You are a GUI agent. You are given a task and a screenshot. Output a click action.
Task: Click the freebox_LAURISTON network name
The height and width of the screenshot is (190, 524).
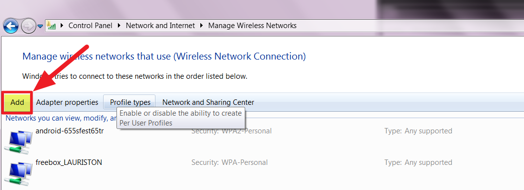69,162
